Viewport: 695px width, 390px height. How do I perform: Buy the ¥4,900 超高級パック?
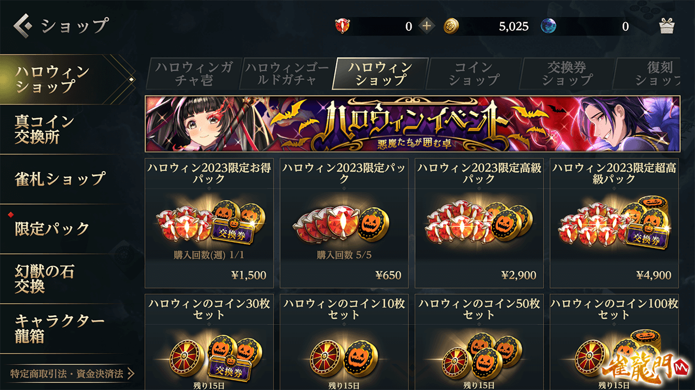(x=614, y=223)
